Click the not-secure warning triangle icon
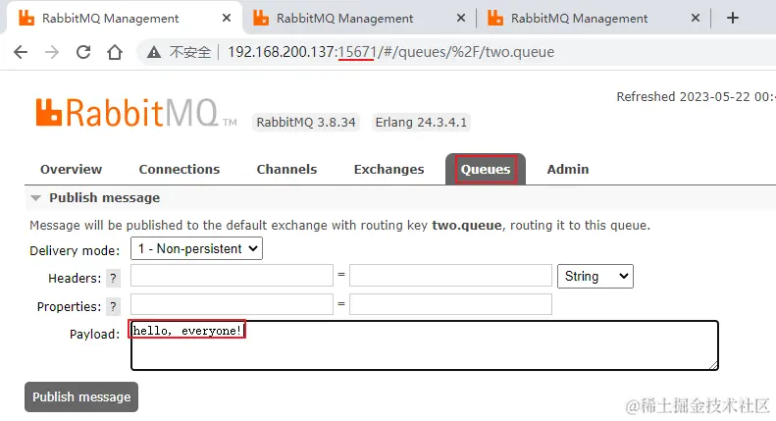776x421 pixels. [x=154, y=52]
